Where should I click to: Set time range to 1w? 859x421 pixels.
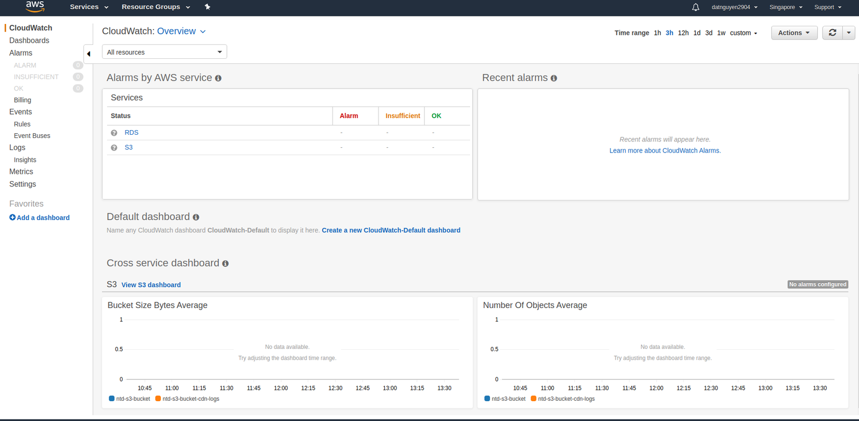721,33
